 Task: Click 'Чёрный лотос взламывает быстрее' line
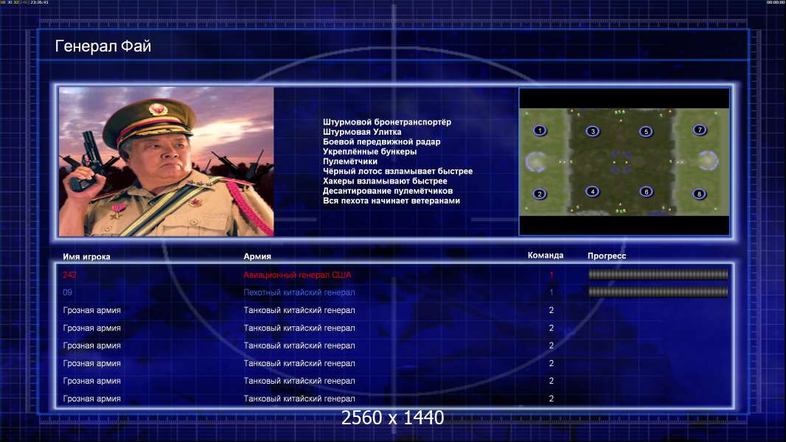click(x=397, y=171)
